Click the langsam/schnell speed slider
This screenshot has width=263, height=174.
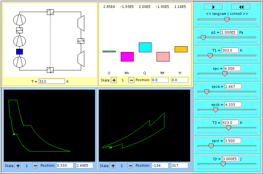point(227,19)
